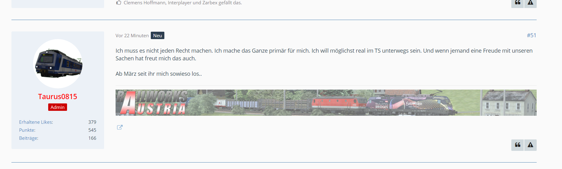Viewport: 562px width, 169px height.
Task: Open the Beiträge link in the user sidebar
Action: coord(29,138)
